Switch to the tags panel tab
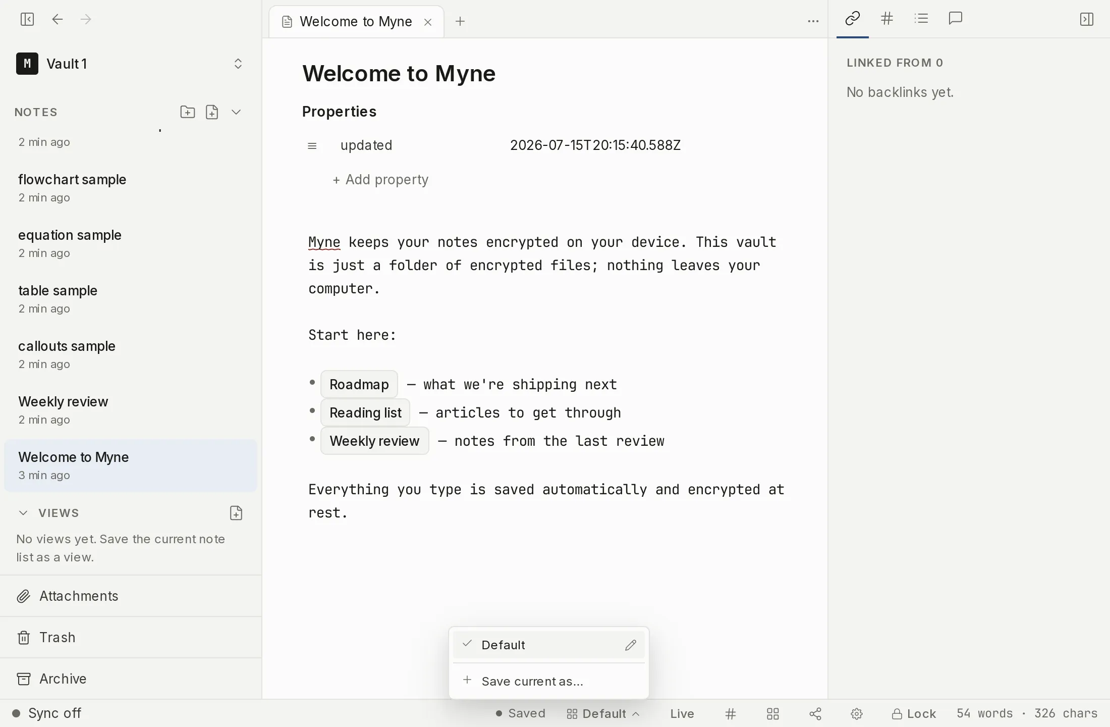Viewport: 1110px width, 727px height. [x=887, y=19]
